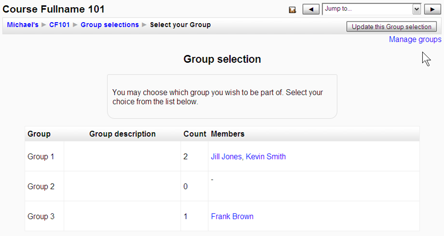The width and height of the screenshot is (444, 236).
Task: Click the activity list icon beside navigation arrows
Action: tap(292, 10)
